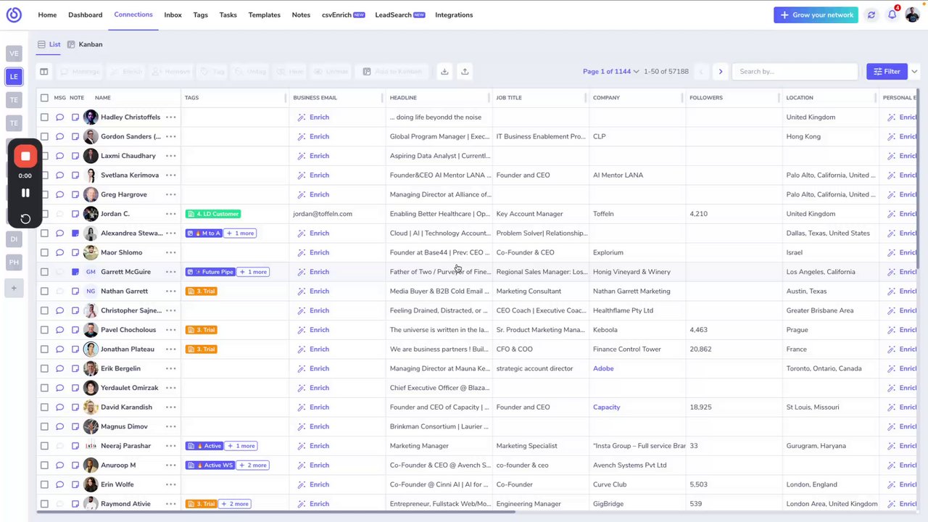The image size is (928, 522).
Task: Open Erik Bergelin's profile picture
Action: point(91,368)
